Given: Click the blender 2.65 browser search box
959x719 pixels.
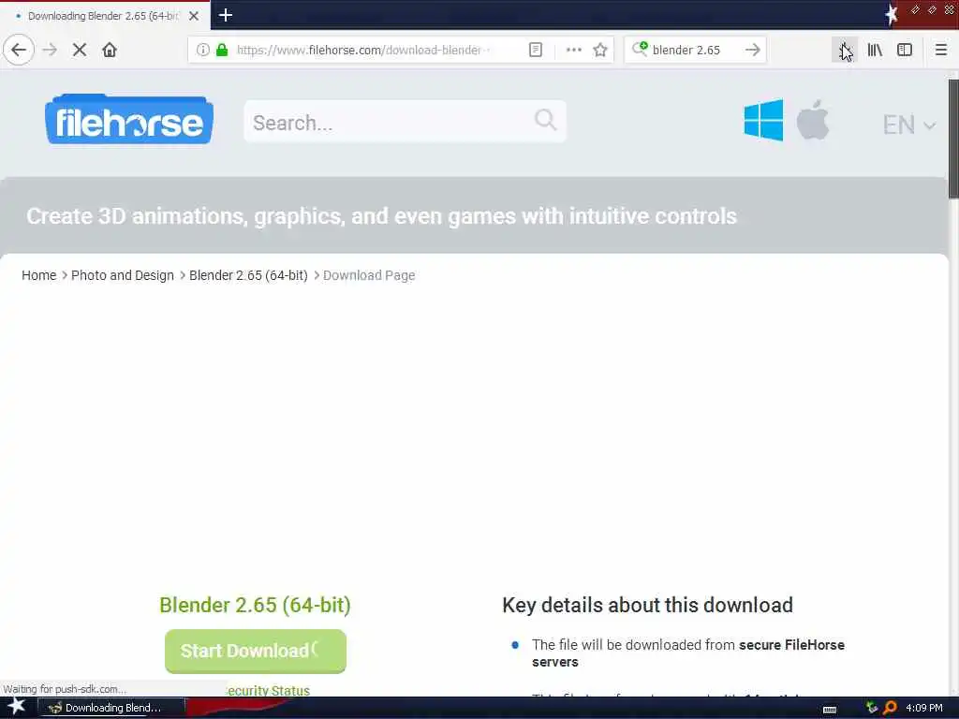Looking at the screenshot, I should click(x=694, y=51).
